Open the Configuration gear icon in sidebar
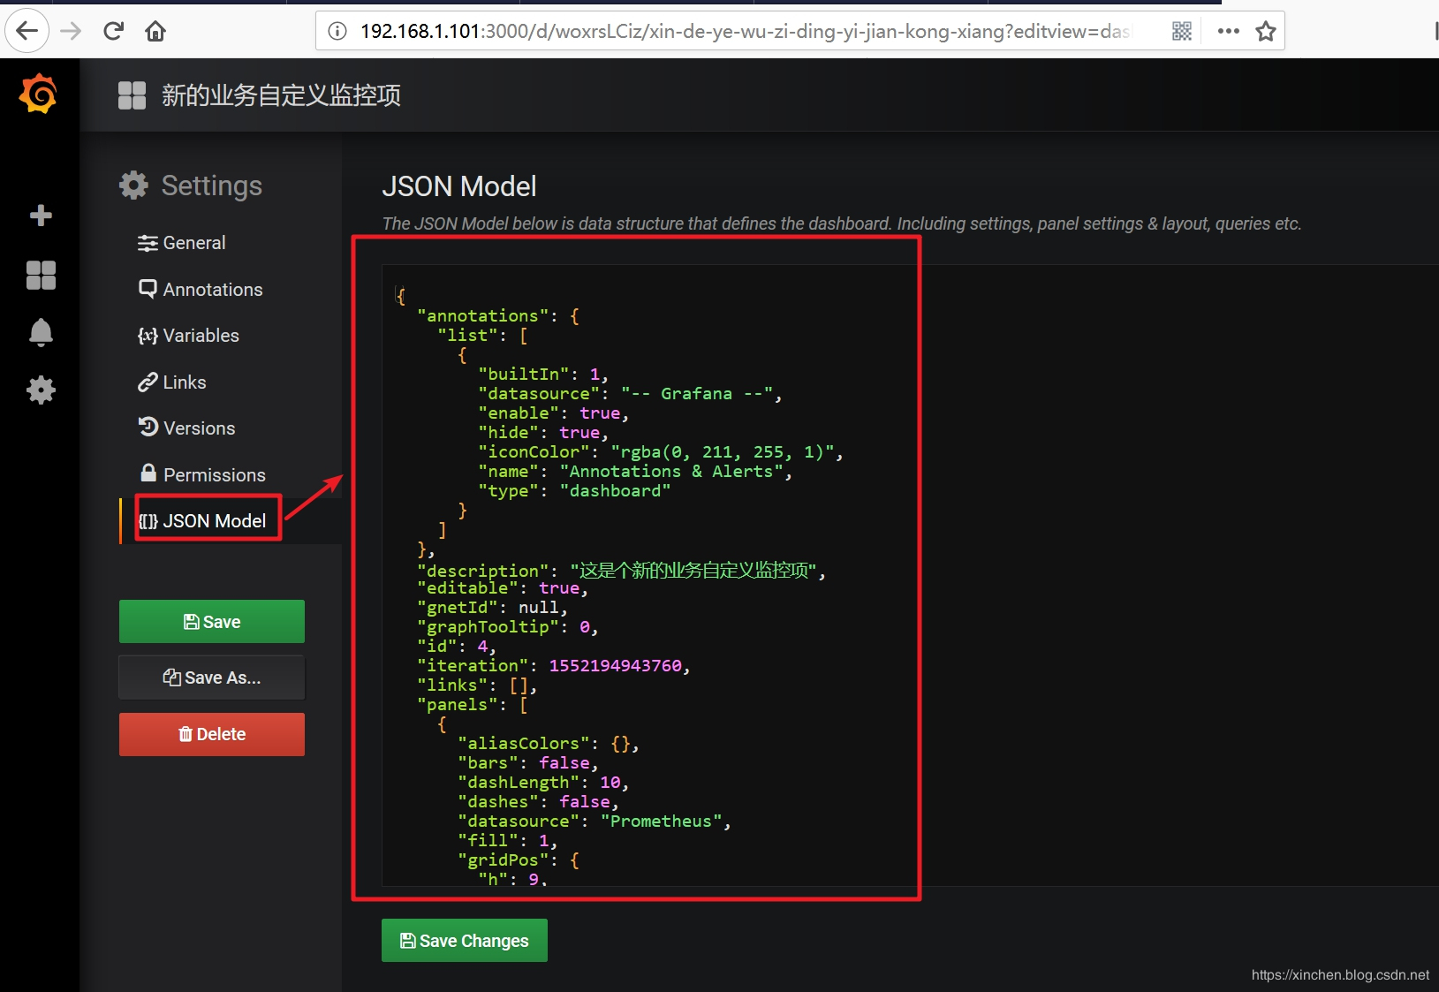1439x992 pixels. point(41,390)
